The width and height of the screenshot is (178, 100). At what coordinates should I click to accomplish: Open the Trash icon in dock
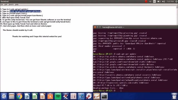coord(174,96)
